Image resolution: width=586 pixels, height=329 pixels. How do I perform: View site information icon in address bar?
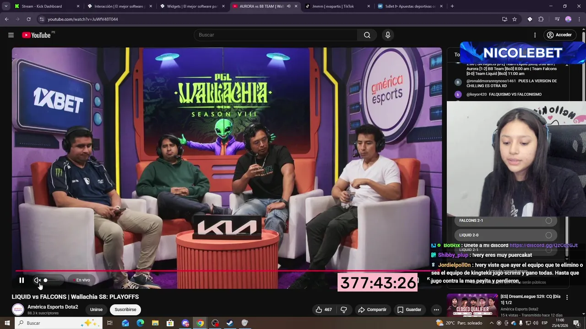click(42, 19)
